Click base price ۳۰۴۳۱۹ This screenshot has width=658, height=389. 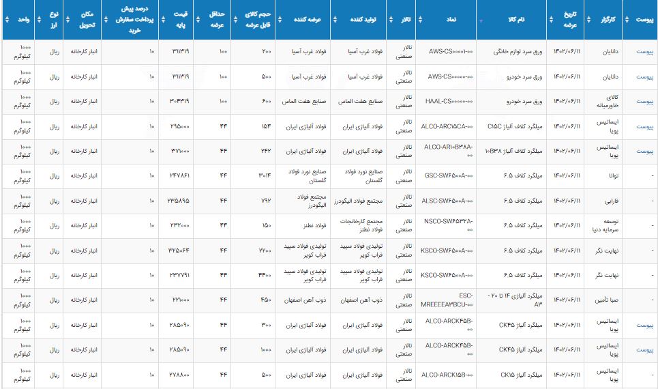pyautogui.click(x=179, y=102)
